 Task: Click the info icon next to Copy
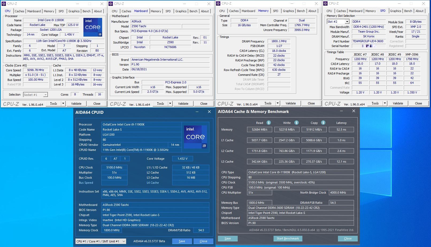point(323,123)
